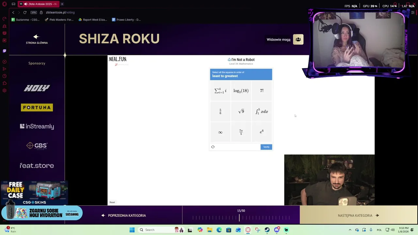418x235 pixels.
Task: Toggle the VPN badge in address bar
Action: [34, 12]
